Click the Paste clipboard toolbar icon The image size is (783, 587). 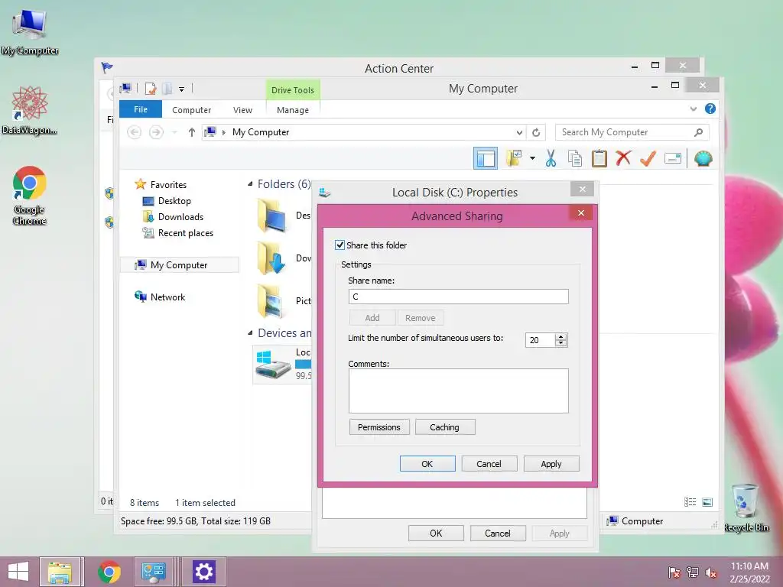point(599,159)
